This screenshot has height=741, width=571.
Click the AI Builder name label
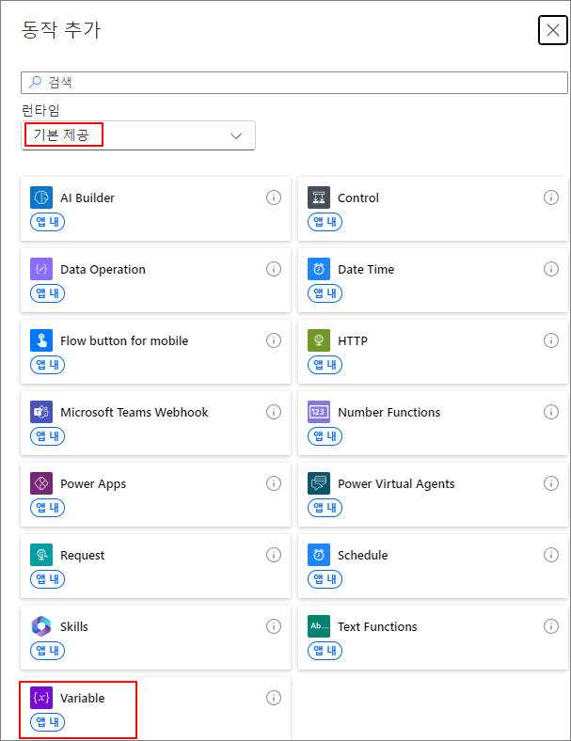87,198
